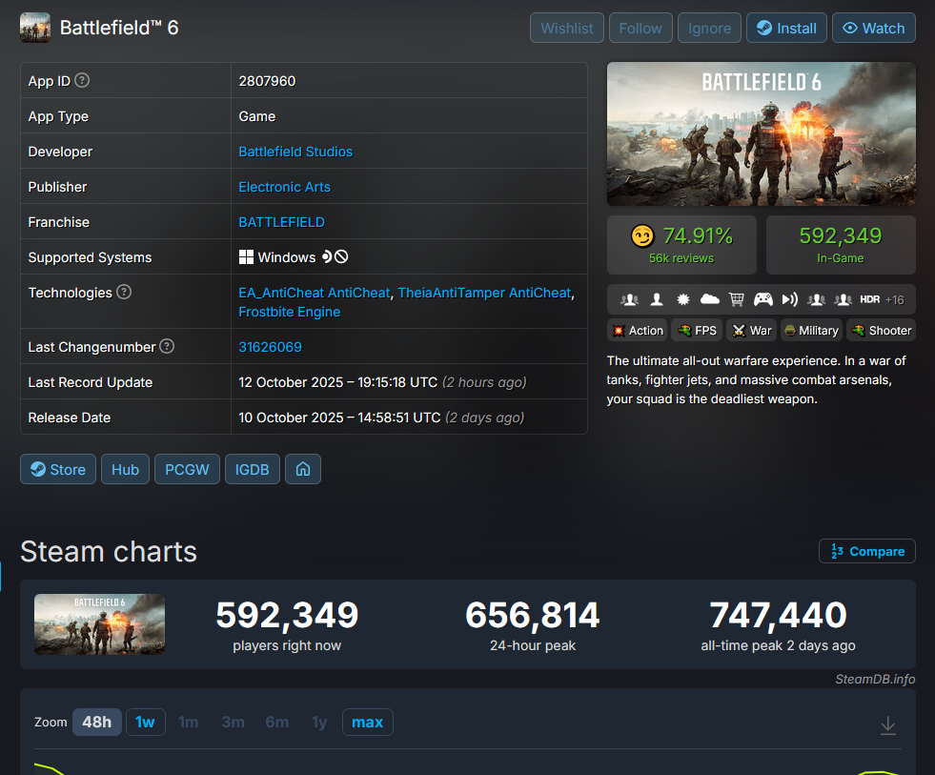Screen dimensions: 935x775
Task: Click the 2807960 App ID value
Action: (x=267, y=81)
